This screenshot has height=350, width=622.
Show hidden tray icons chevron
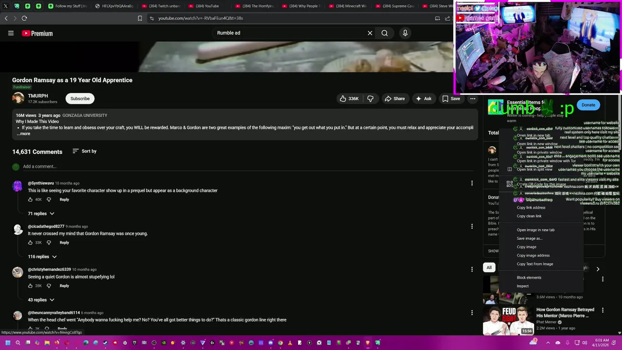pyautogui.click(x=548, y=343)
